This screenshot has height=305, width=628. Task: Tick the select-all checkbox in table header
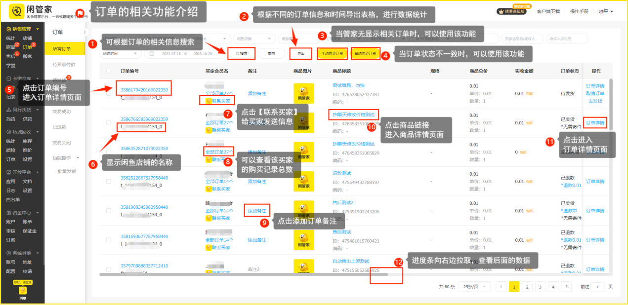(x=108, y=71)
